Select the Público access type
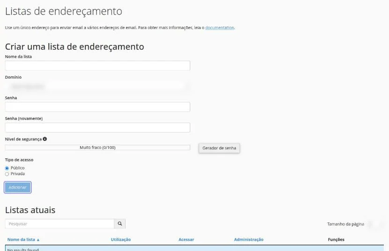This screenshot has width=389, height=251. (x=7, y=168)
